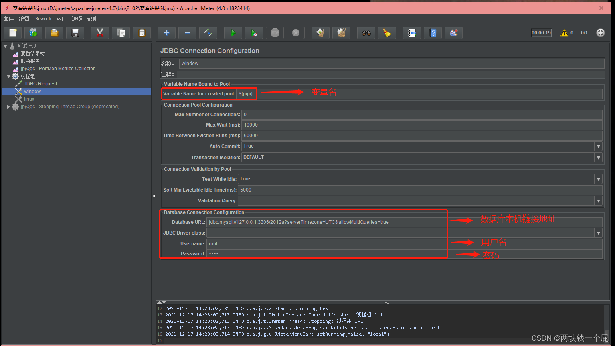Screen dimensions: 615x346
Task: Click Time Between Eviction Runs field
Action: click(422, 136)
